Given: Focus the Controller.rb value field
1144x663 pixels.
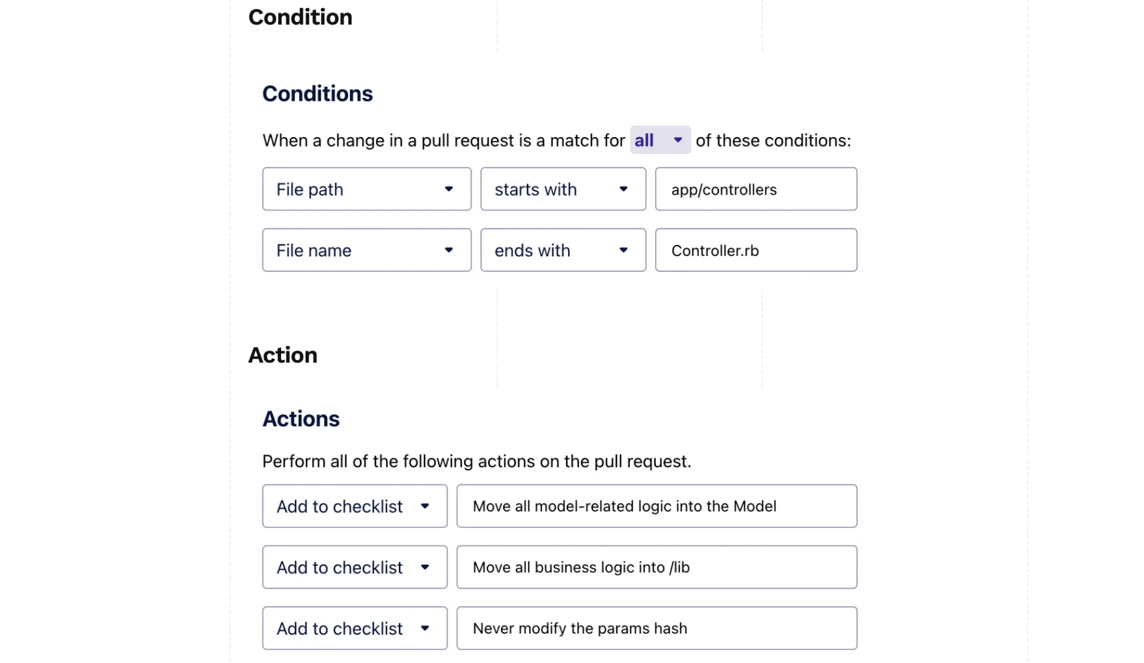Looking at the screenshot, I should (756, 250).
